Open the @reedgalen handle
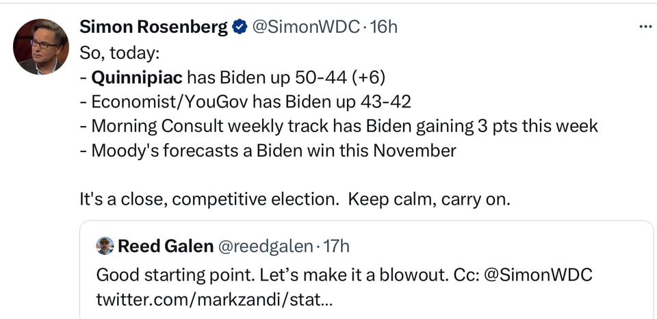The height and width of the screenshot is (319, 657). click(266, 246)
